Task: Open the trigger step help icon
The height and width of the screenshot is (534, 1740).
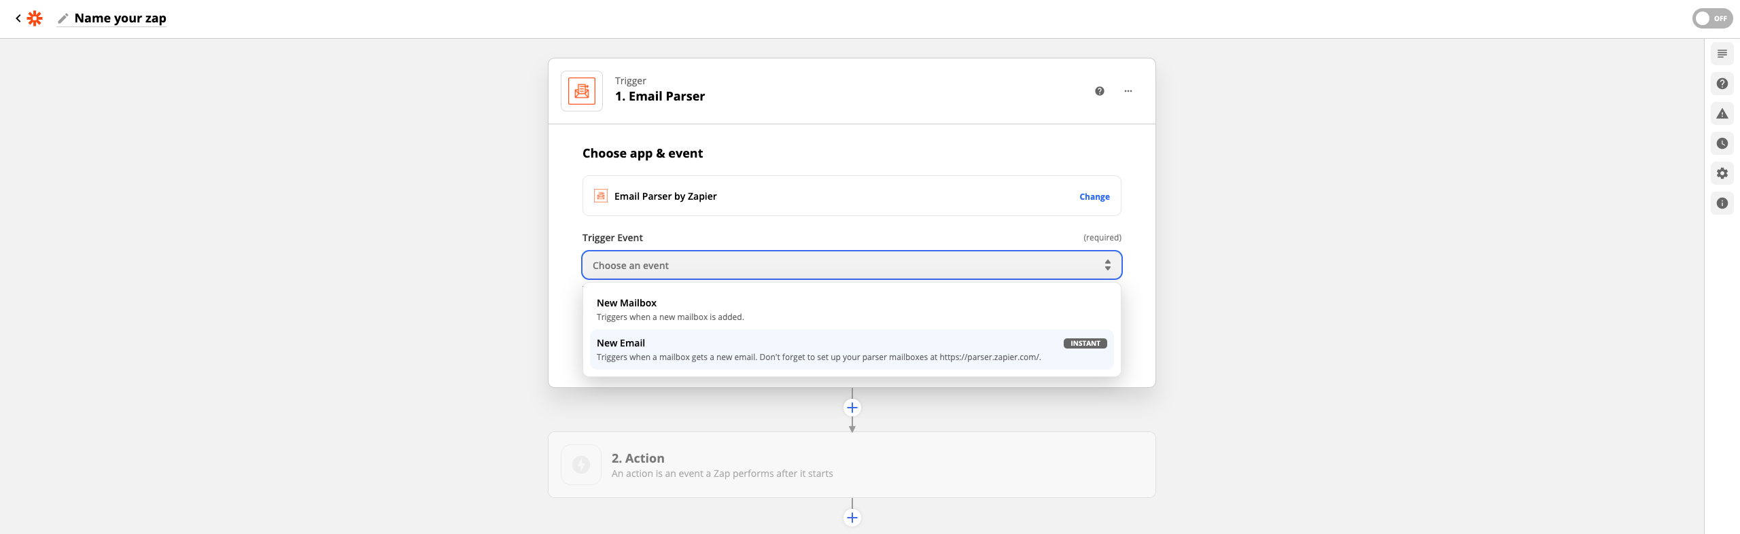Action: coord(1099,91)
